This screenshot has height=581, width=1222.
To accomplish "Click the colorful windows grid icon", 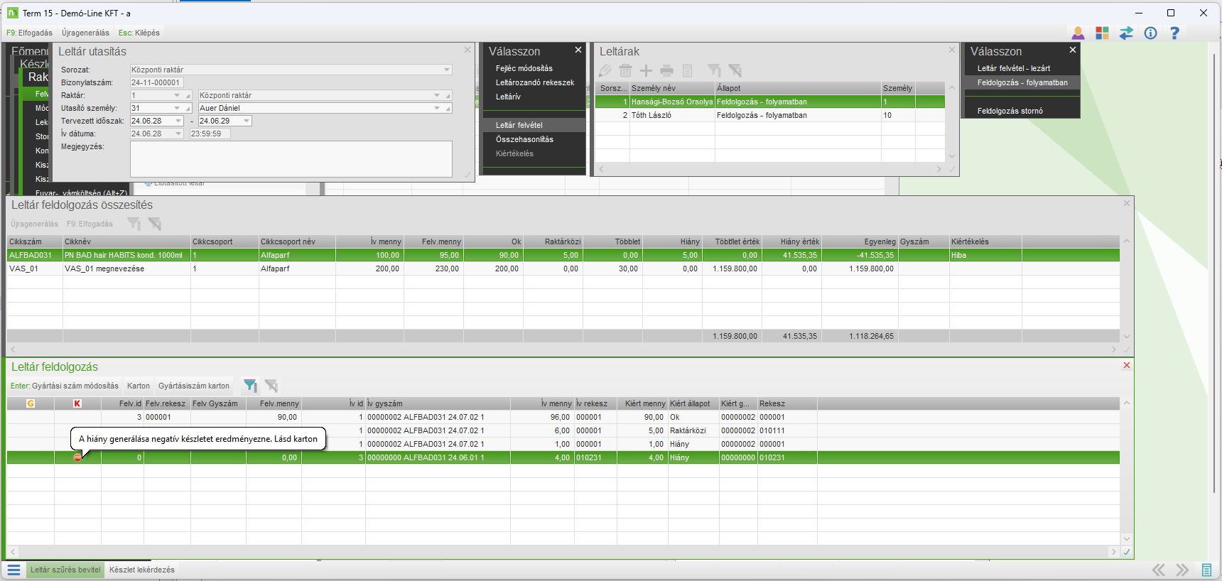I will 1102,33.
